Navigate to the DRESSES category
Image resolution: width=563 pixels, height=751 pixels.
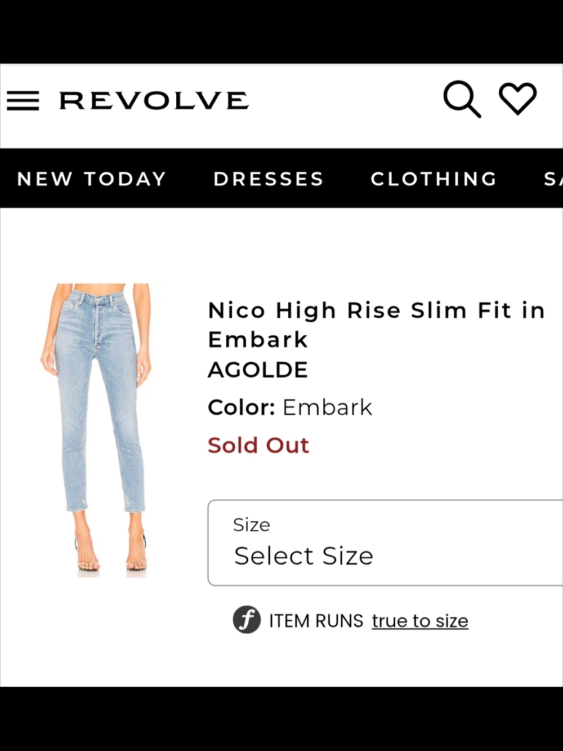269,179
